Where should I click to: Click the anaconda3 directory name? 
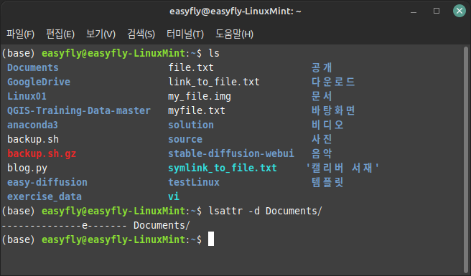click(x=32, y=125)
